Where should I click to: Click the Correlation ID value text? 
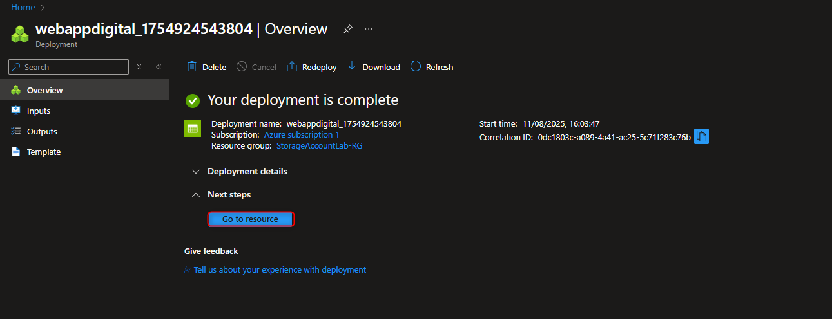point(614,137)
